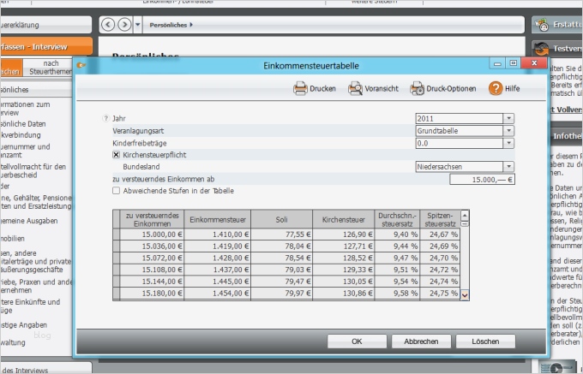Select the cell 9,47 %
Image resolution: width=583 pixels, height=374 pixels.
(x=397, y=258)
